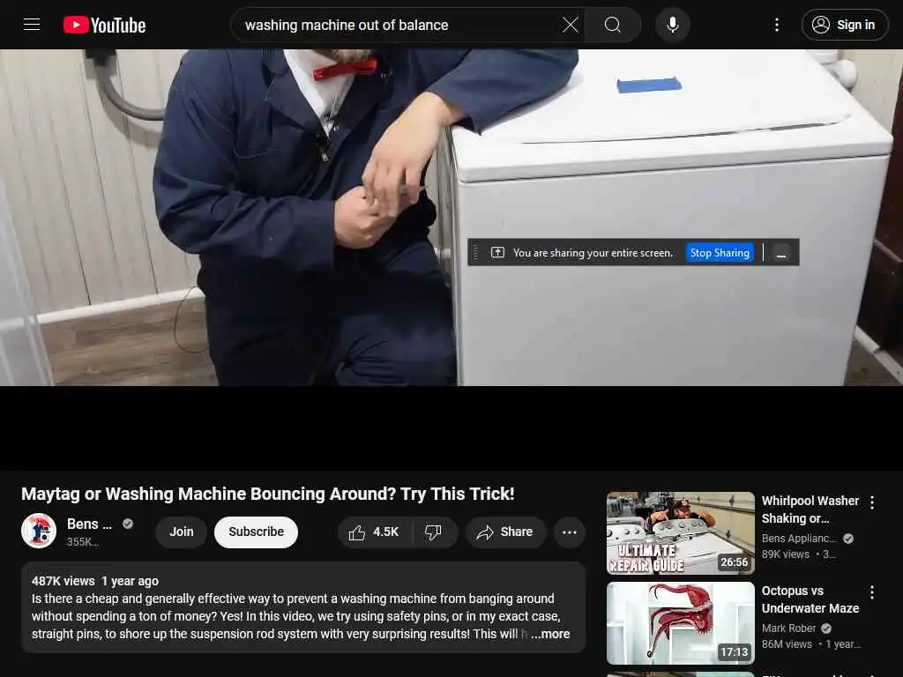Screen dimensions: 903x677
Task: Click the 487K views text
Action: click(63, 581)
